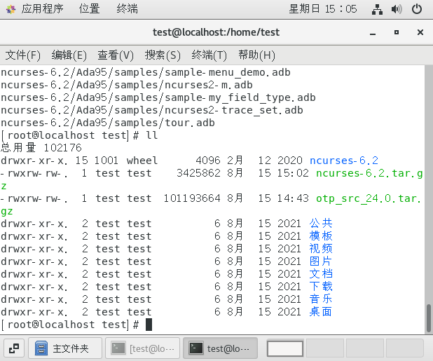This screenshot has width=433, height=361.
Task: Click the otp_src_24.0.tar. file name
Action: pos(369,198)
